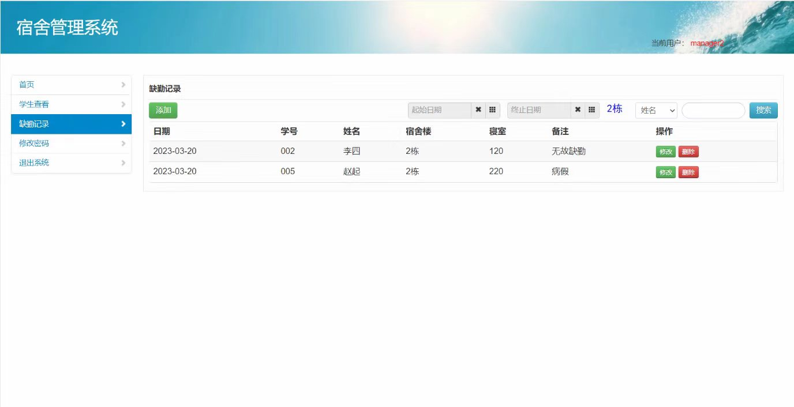Click the 日期 column header
Screen dimensions: 794x407
click(x=162, y=131)
